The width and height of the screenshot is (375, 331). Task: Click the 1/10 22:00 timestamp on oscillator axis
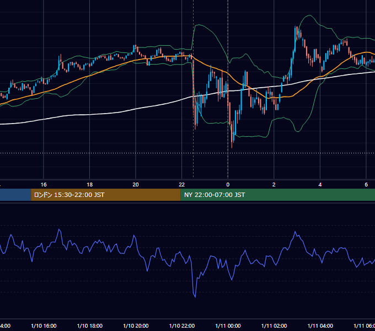[x=182, y=325]
